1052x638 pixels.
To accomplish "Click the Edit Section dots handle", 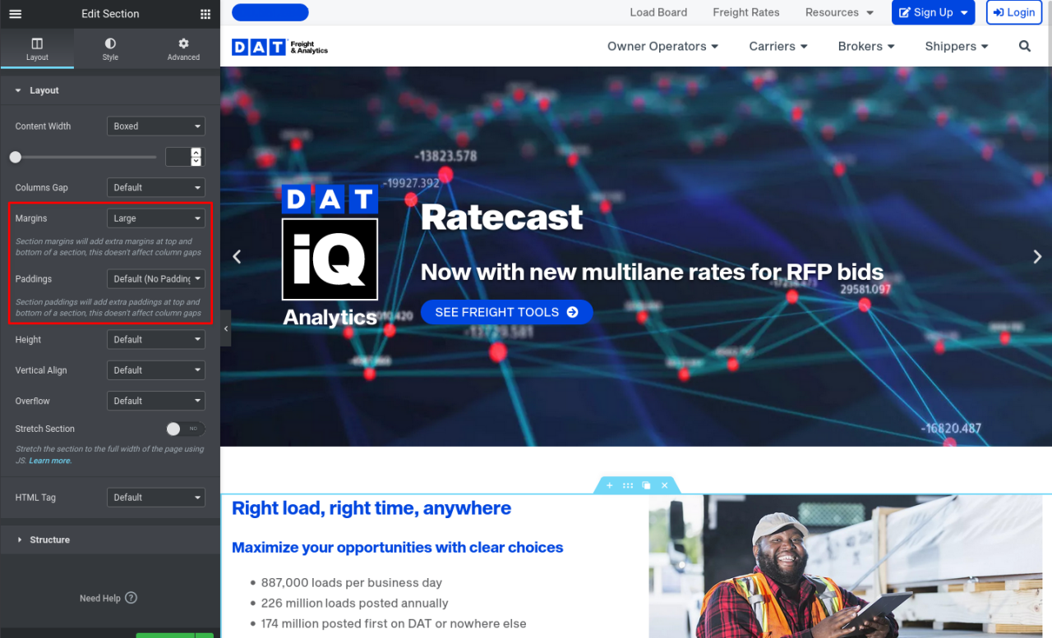I will (x=628, y=485).
